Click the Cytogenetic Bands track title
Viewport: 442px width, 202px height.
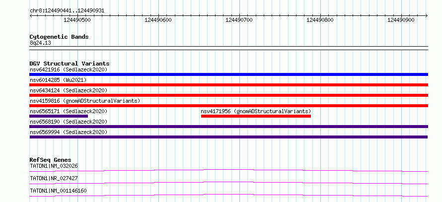59,37
